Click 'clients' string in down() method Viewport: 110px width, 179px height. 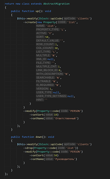pos(83,144)
